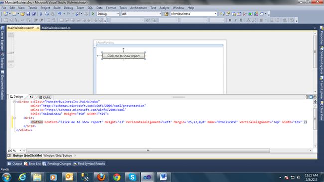Image resolution: width=324 pixels, height=182 pixels.
Task: Click the Find in Files icon beside clientbusiness
Action: point(166,14)
